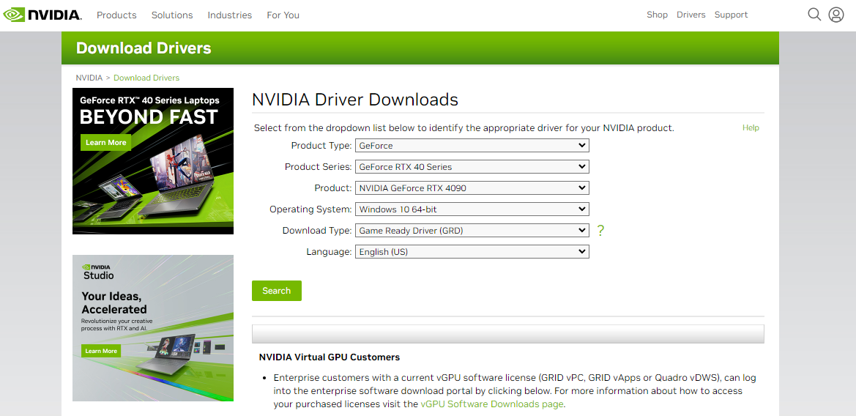Viewport: 856px width, 416px height.
Task: Click the green Search button
Action: point(276,291)
